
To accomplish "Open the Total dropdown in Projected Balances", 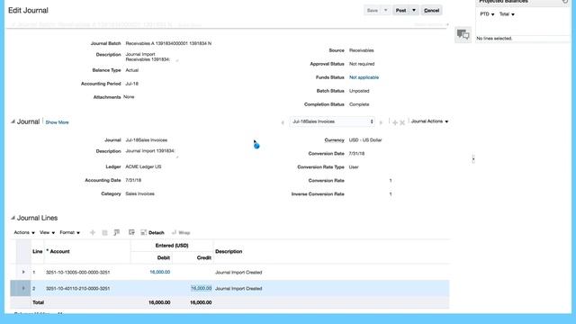I will coord(507,14).
